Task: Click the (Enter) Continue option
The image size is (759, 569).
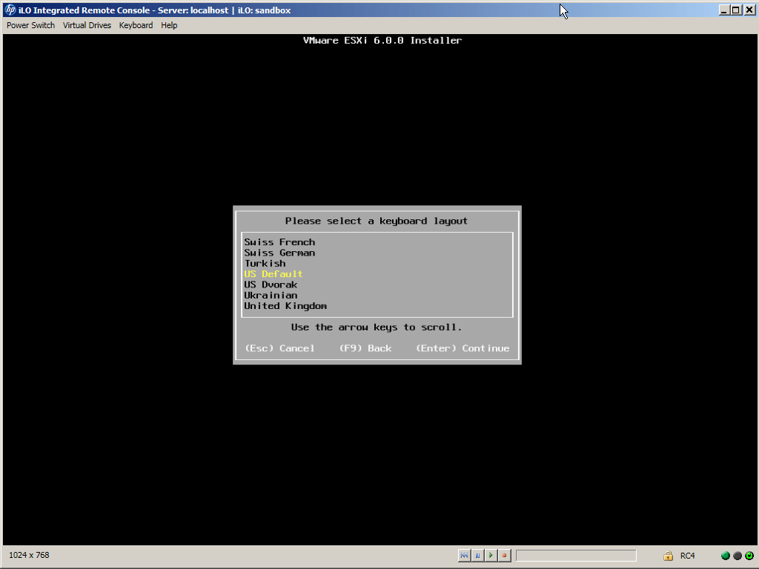Action: [463, 348]
